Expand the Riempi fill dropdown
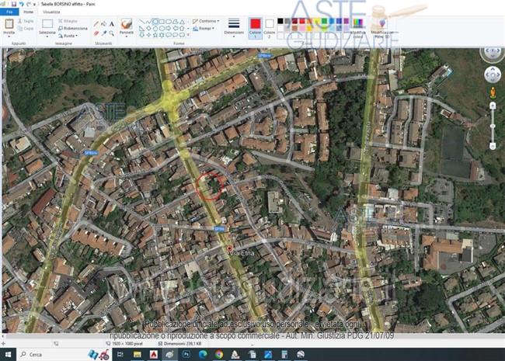Viewport: 505px width, 361px height. click(205, 28)
